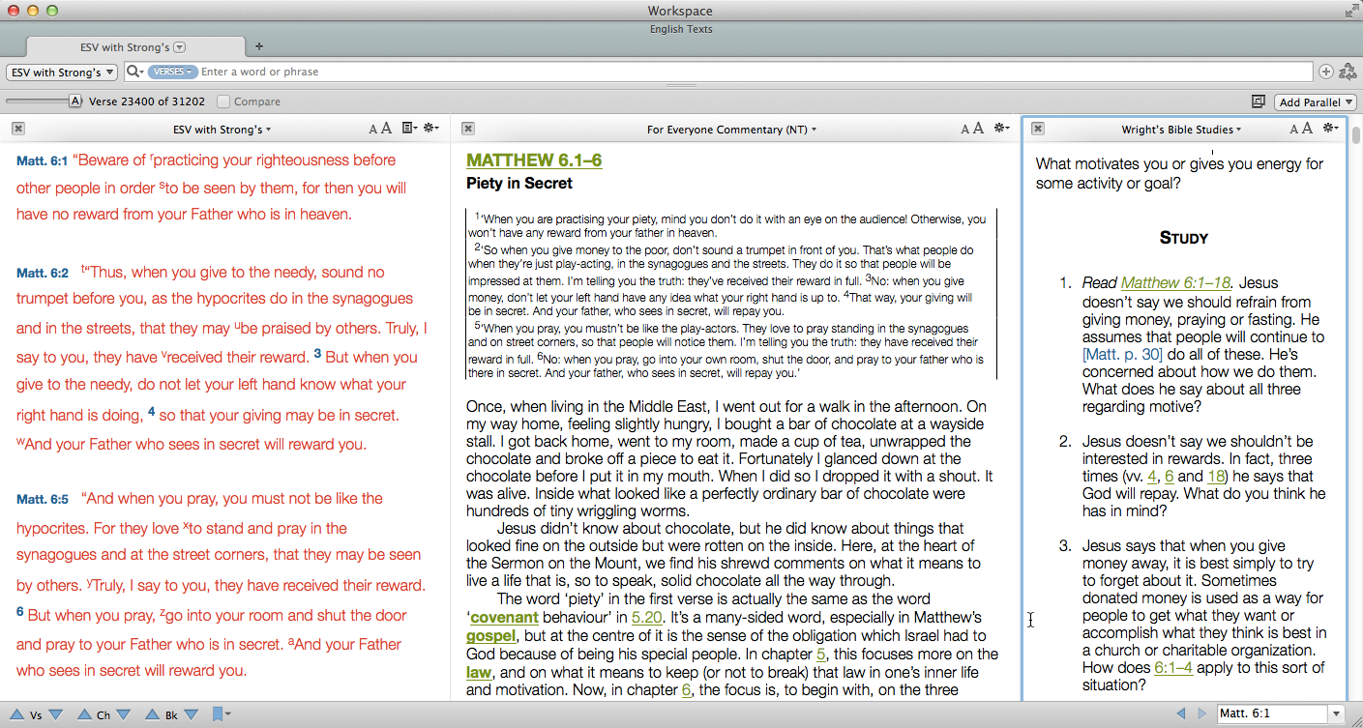Follow the 'law' hyperlink in commentary
The image size is (1363, 728).
(479, 672)
